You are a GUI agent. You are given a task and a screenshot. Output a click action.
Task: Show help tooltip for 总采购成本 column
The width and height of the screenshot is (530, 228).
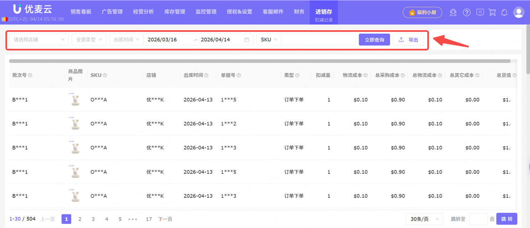coord(403,75)
